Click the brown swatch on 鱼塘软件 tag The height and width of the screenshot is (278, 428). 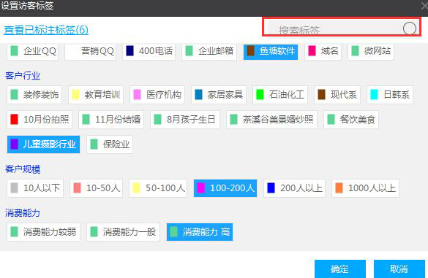click(250, 51)
